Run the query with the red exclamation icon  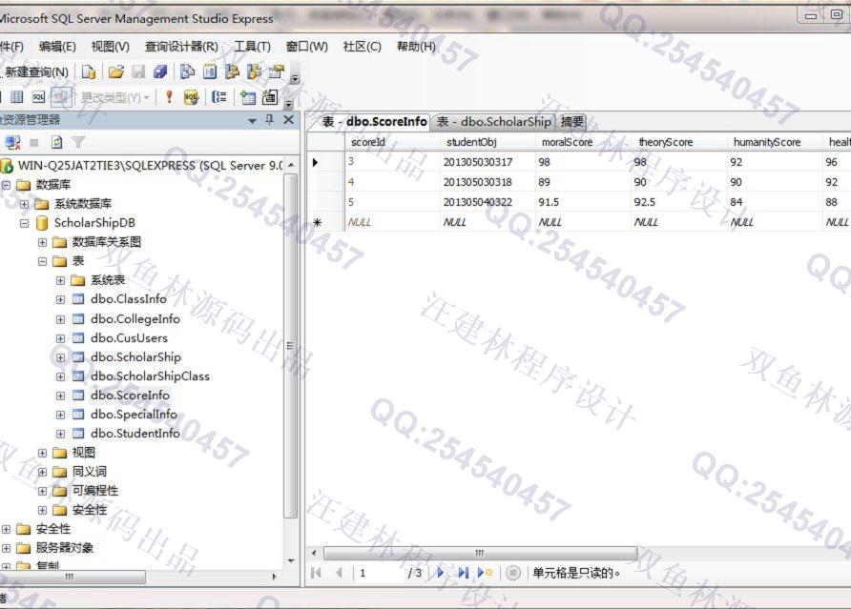(169, 97)
